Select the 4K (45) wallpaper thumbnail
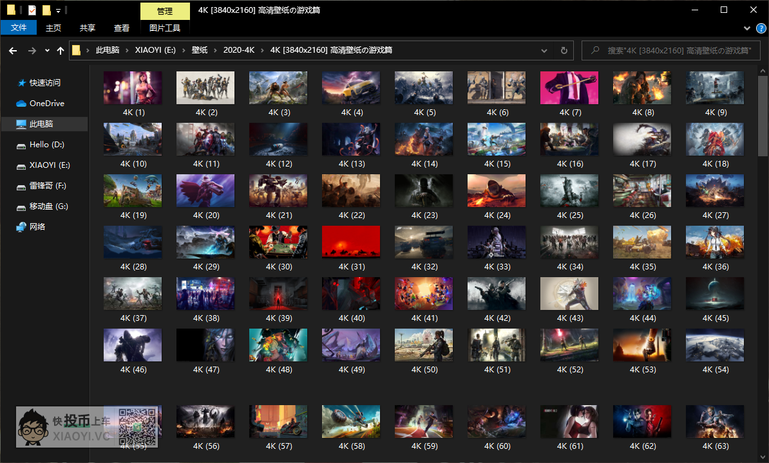The width and height of the screenshot is (769, 463). tap(715, 294)
